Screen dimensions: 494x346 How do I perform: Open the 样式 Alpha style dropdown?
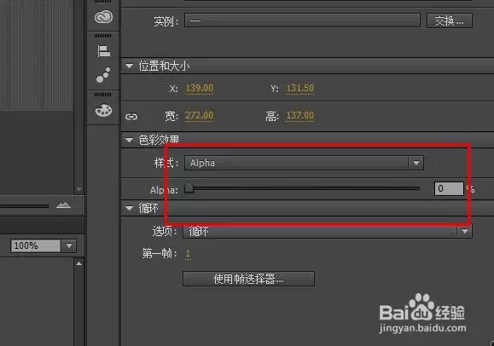coord(304,163)
